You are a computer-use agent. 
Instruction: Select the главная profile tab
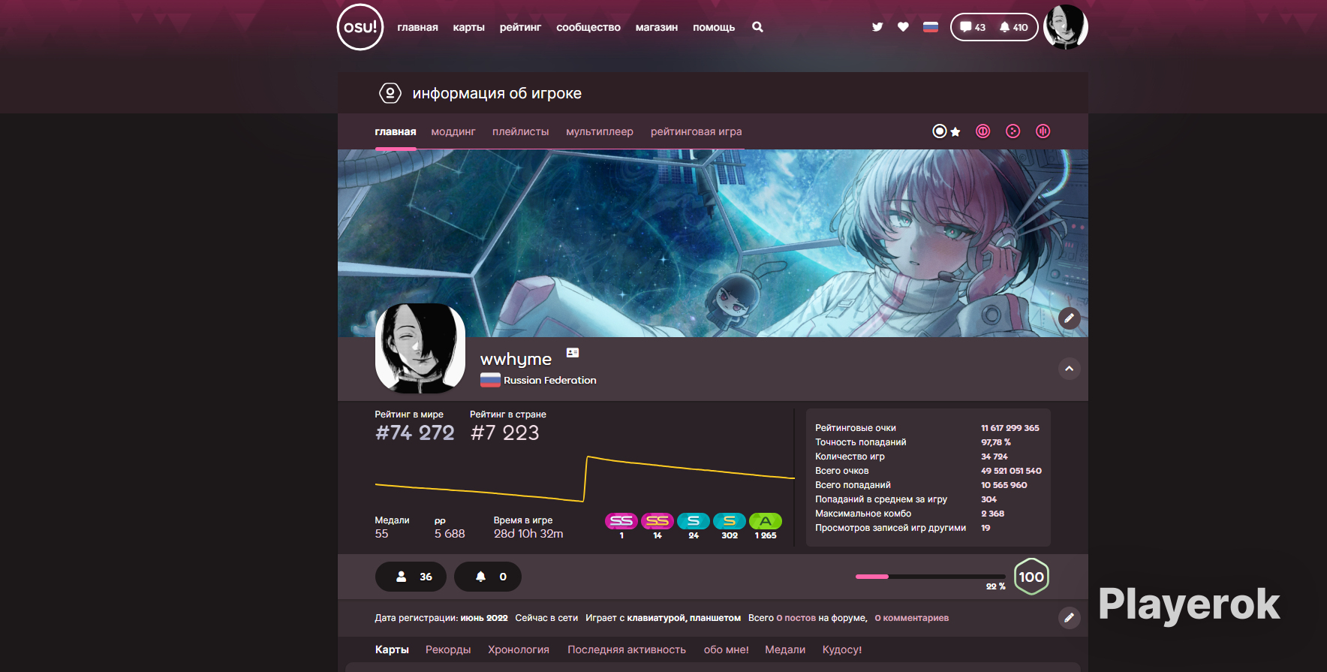[396, 131]
